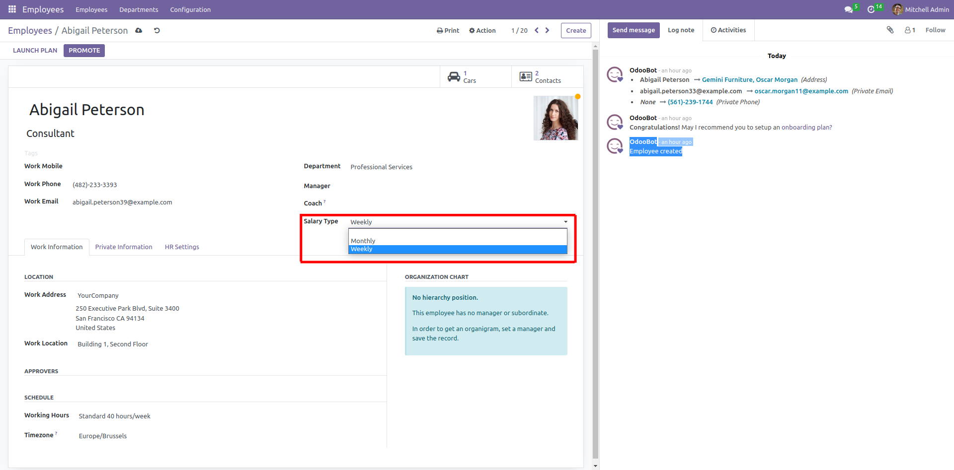Show followers count icon
Image resolution: width=954 pixels, height=470 pixels.
click(910, 30)
